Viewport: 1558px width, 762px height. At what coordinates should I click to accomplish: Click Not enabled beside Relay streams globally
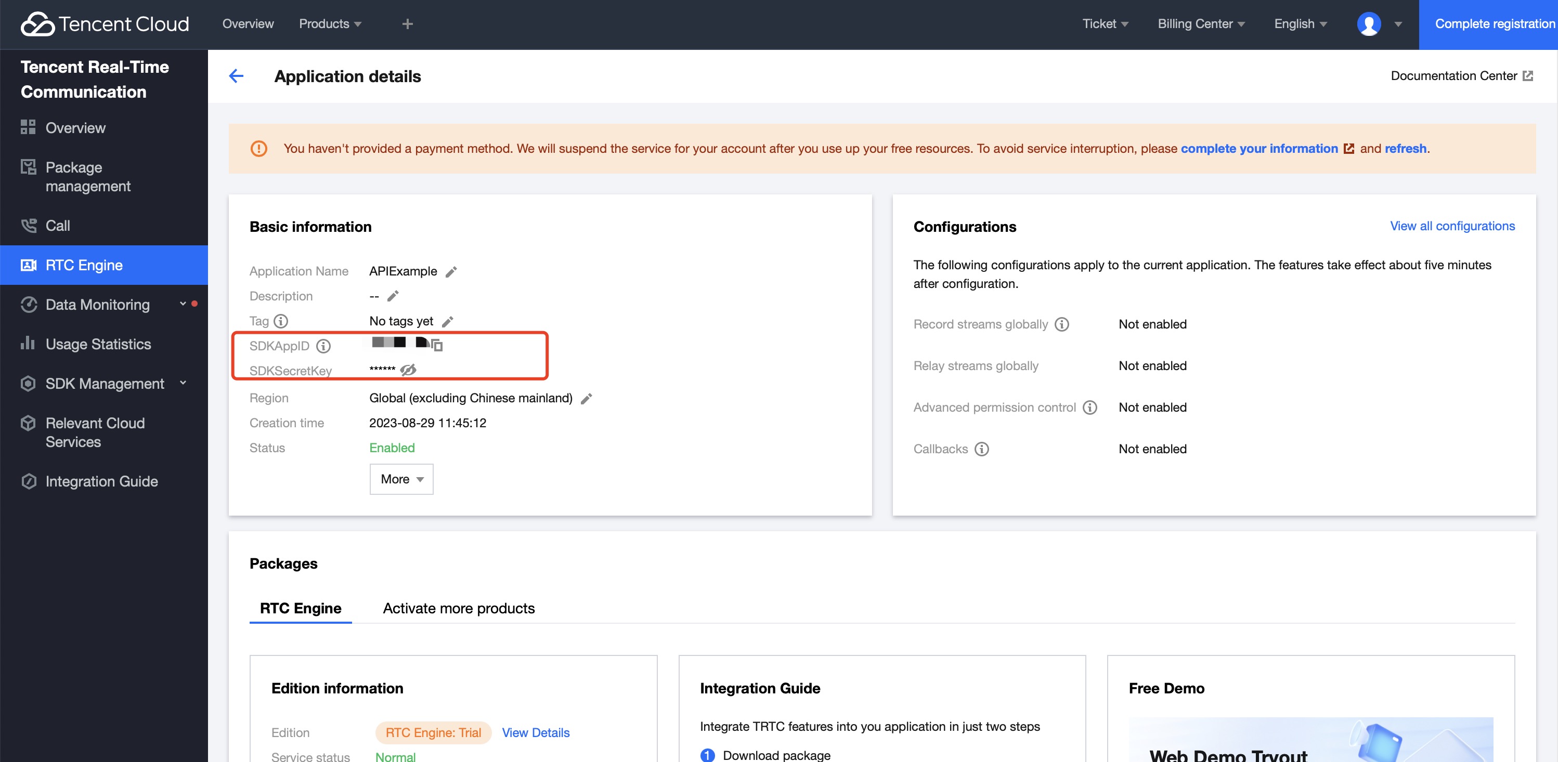tap(1153, 365)
